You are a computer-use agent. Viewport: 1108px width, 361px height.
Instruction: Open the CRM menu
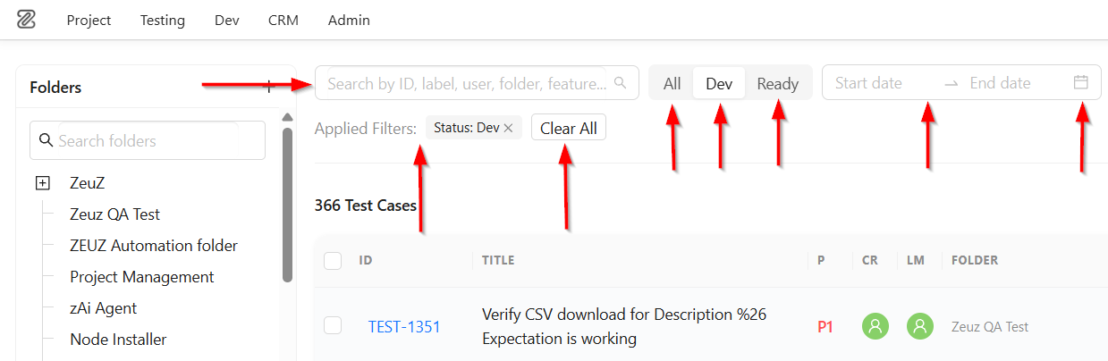[283, 20]
